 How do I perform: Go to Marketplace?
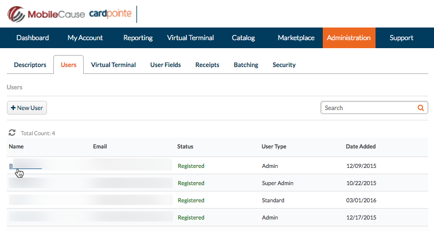[x=296, y=38]
